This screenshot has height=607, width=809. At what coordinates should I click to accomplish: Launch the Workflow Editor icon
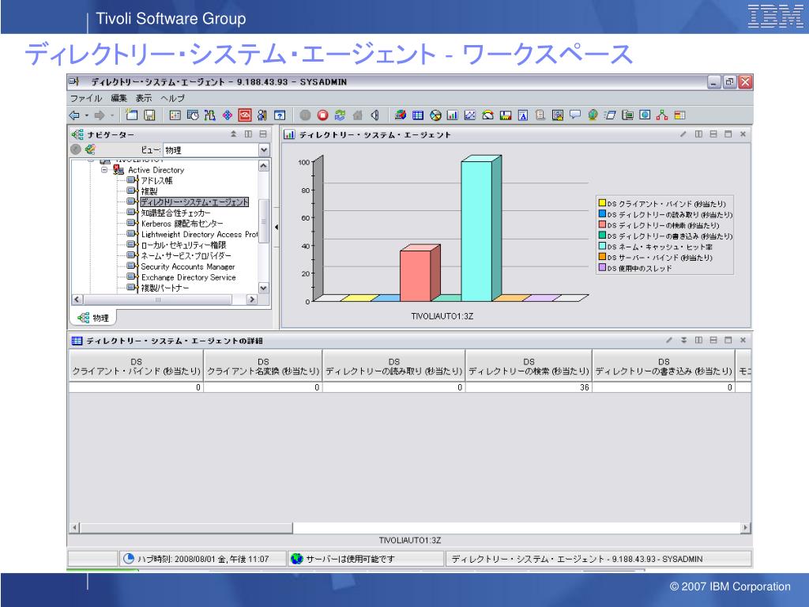click(x=209, y=115)
